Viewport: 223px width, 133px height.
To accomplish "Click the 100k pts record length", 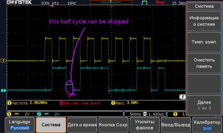I will [50, 3].
